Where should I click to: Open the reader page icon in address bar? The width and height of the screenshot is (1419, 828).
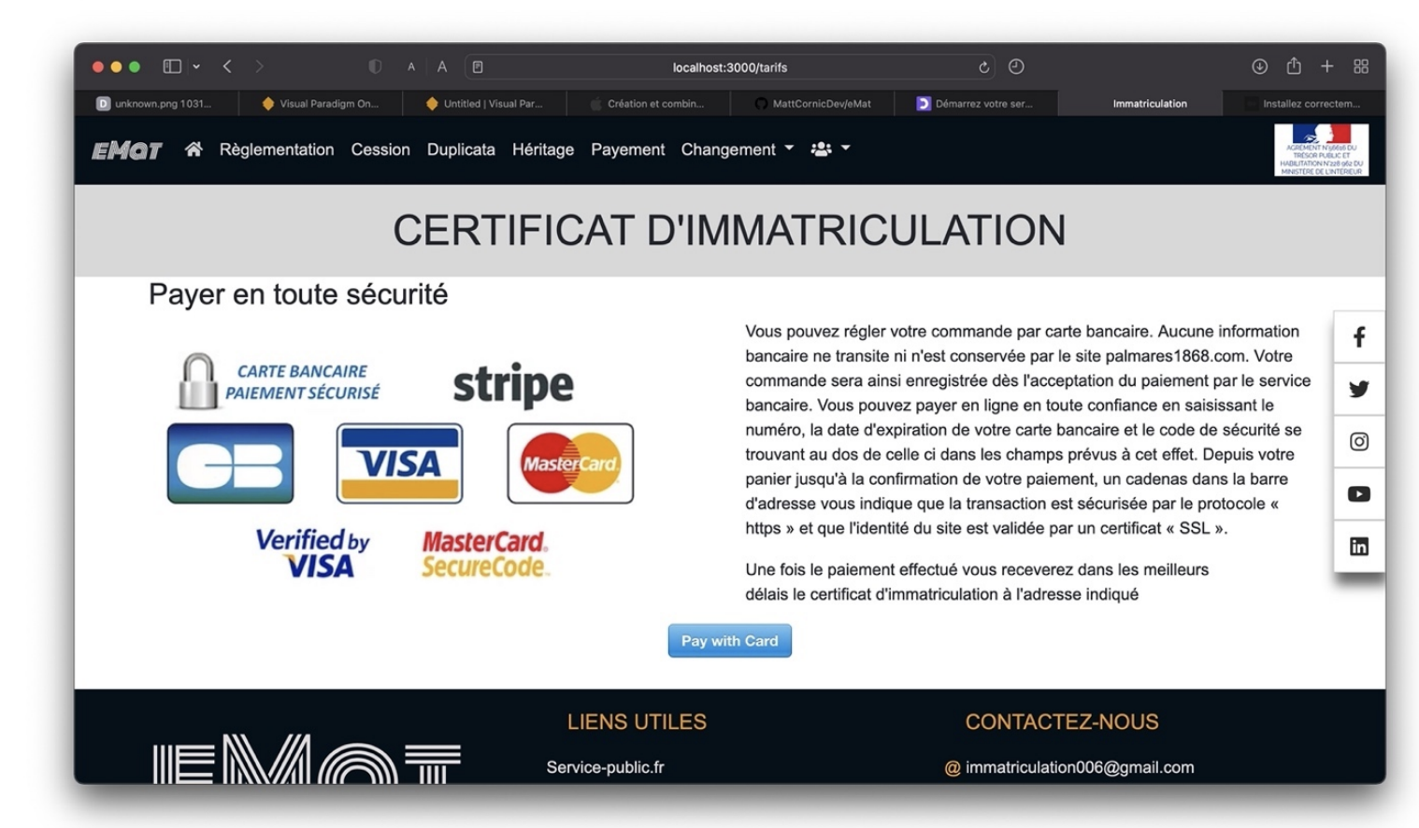coord(478,67)
